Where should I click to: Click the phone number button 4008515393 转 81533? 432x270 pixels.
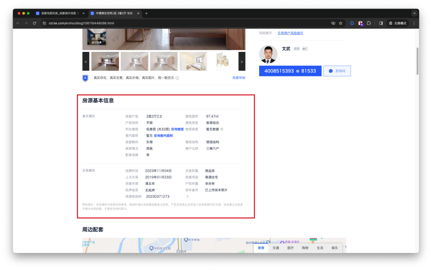[290, 71]
